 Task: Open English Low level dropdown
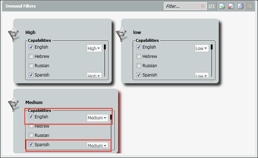tap(202, 48)
